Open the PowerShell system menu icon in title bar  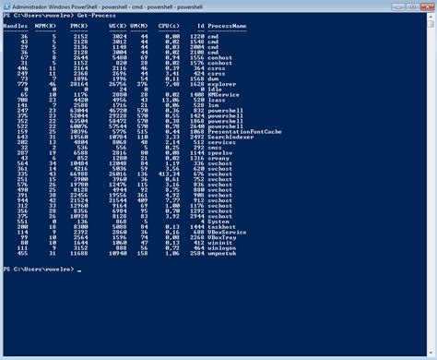[6, 6]
